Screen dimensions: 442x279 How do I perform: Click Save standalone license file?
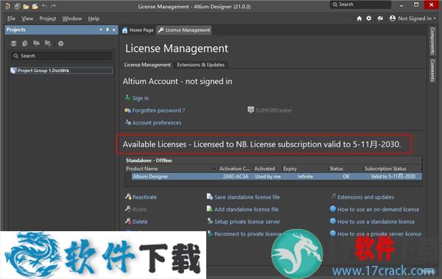click(x=247, y=197)
